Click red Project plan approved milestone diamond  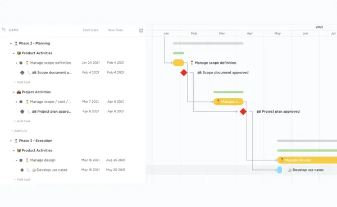click(243, 112)
